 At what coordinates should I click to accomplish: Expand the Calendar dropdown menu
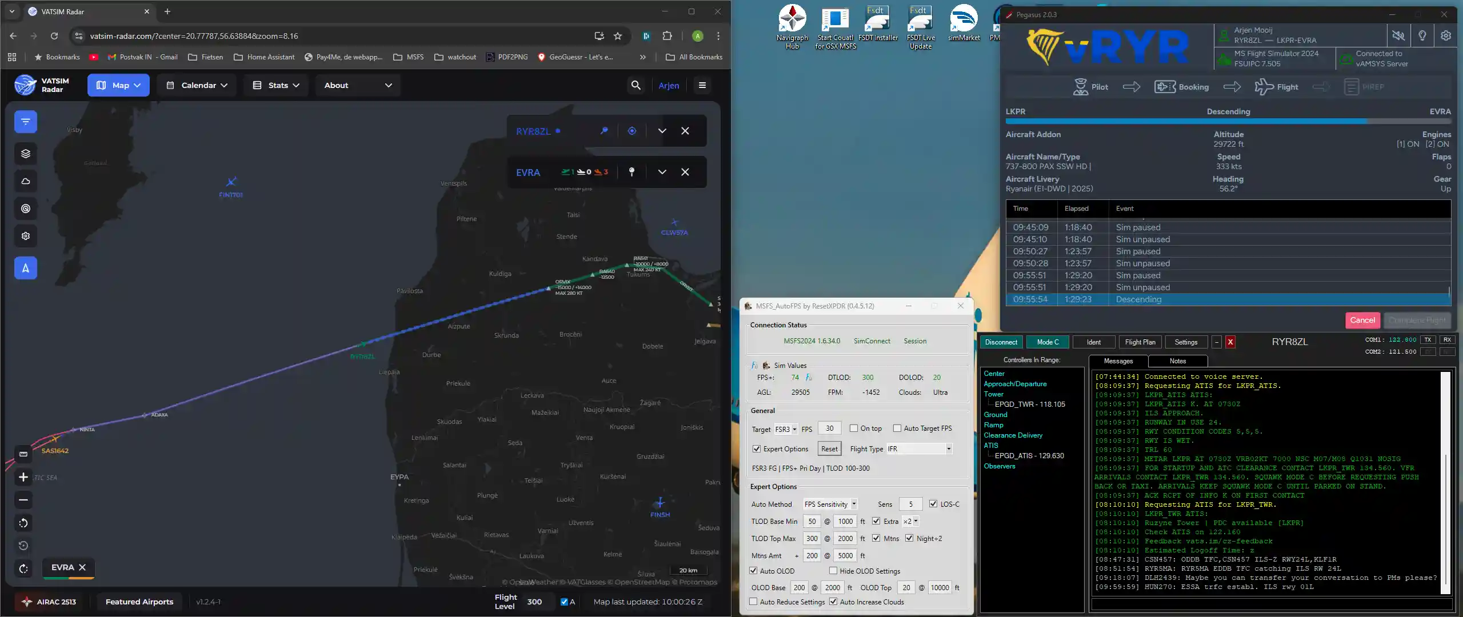[x=197, y=85]
